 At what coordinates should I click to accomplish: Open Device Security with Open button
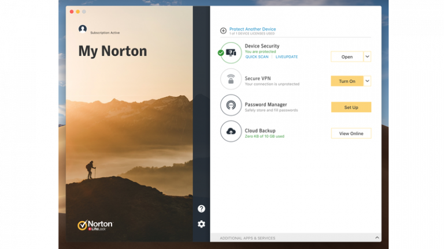coord(347,56)
